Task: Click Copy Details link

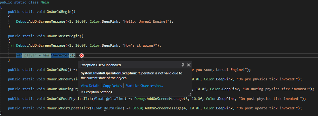Action: [x=112, y=86]
